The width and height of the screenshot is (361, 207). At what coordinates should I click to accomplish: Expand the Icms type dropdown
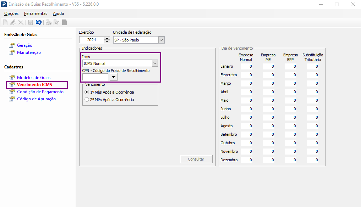(155, 63)
